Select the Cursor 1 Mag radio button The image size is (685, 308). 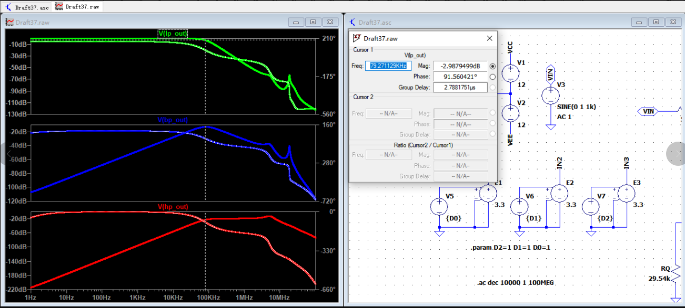pyautogui.click(x=492, y=66)
